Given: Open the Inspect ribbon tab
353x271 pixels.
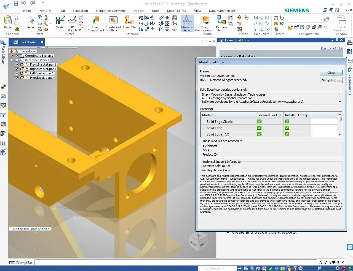Looking at the screenshot, I should pos(138,11).
